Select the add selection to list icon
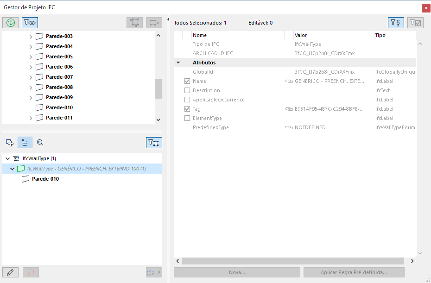The image size is (431, 283). pos(9,142)
